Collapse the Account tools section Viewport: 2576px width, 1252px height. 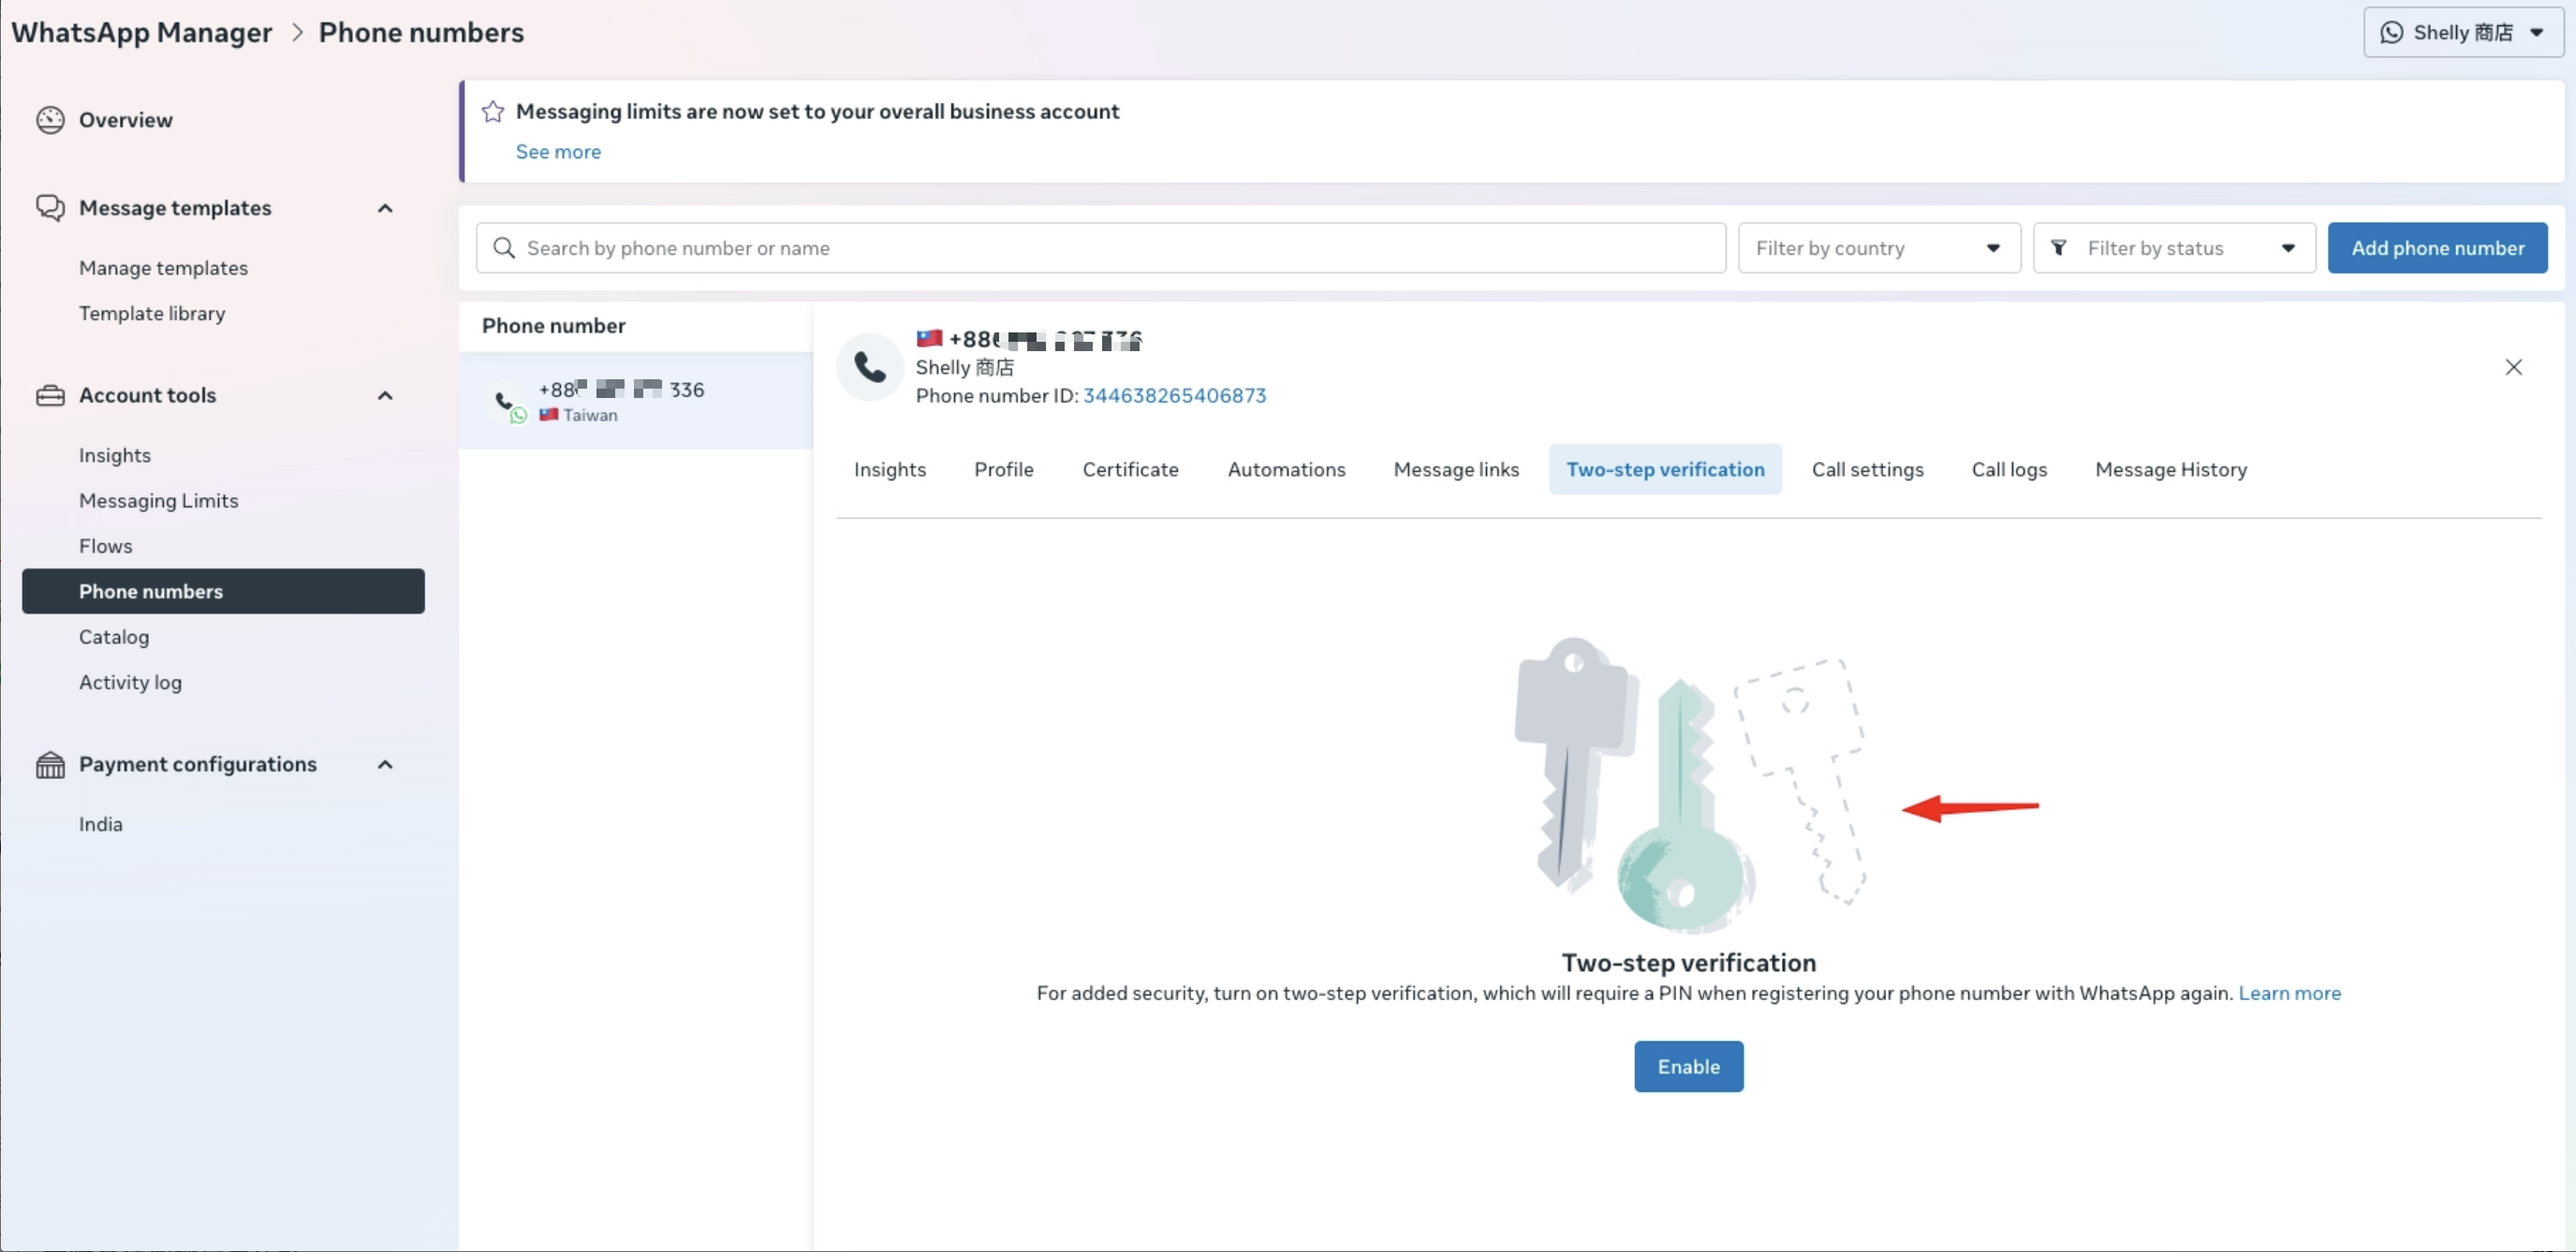pyautogui.click(x=385, y=395)
